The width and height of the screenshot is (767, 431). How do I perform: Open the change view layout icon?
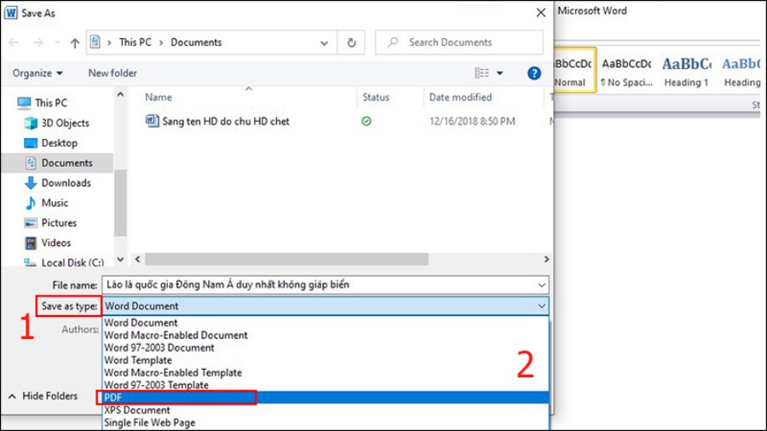click(x=482, y=73)
